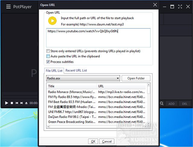Image resolution: width=193 pixels, height=147 pixels.
Task: Maximize the PotPlayer window
Action: click(172, 7)
